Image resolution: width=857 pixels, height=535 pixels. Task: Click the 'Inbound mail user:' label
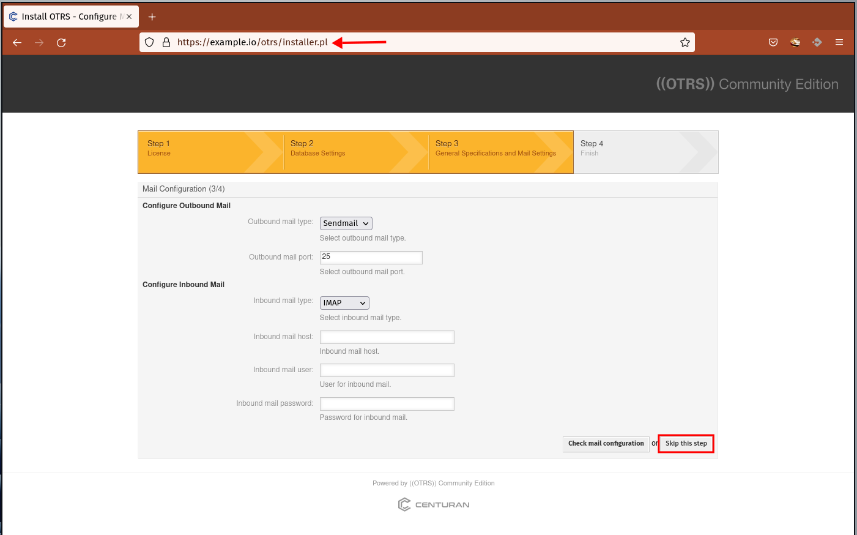coord(283,370)
